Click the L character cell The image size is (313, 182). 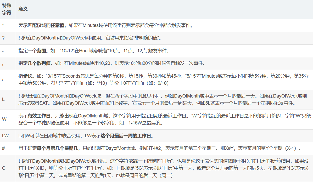click(3, 100)
